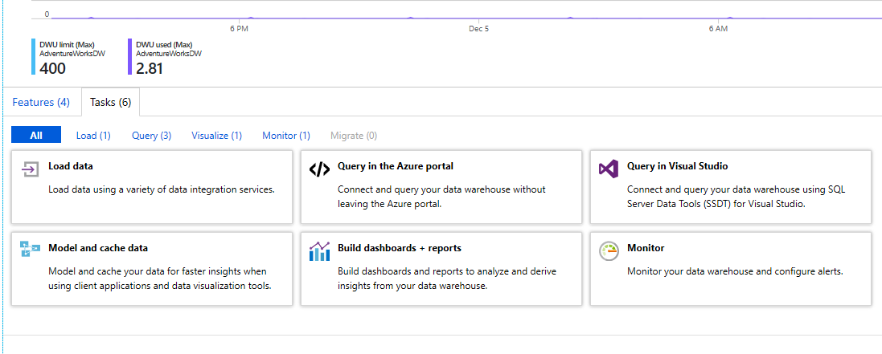This screenshot has height=354, width=882.
Task: Click the Model and cache description text
Action: click(160, 279)
